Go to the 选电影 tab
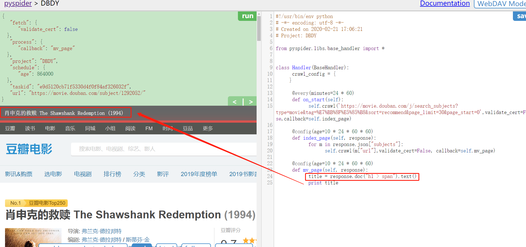The width and height of the screenshot is (526, 247). [x=53, y=174]
